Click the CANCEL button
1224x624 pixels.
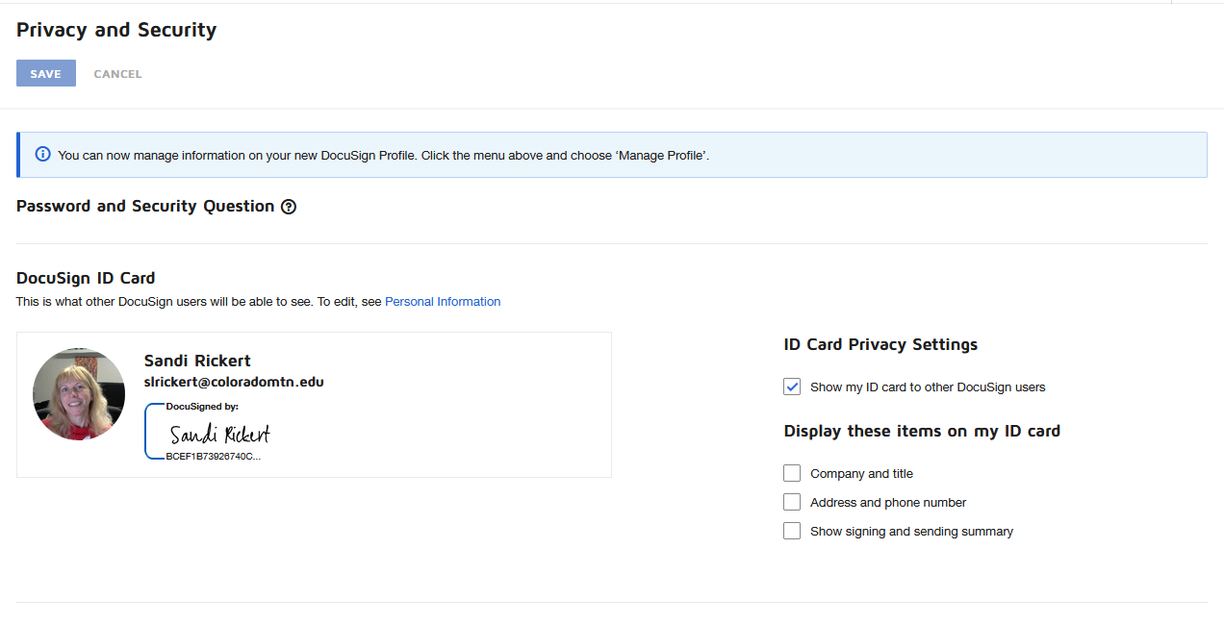[117, 74]
